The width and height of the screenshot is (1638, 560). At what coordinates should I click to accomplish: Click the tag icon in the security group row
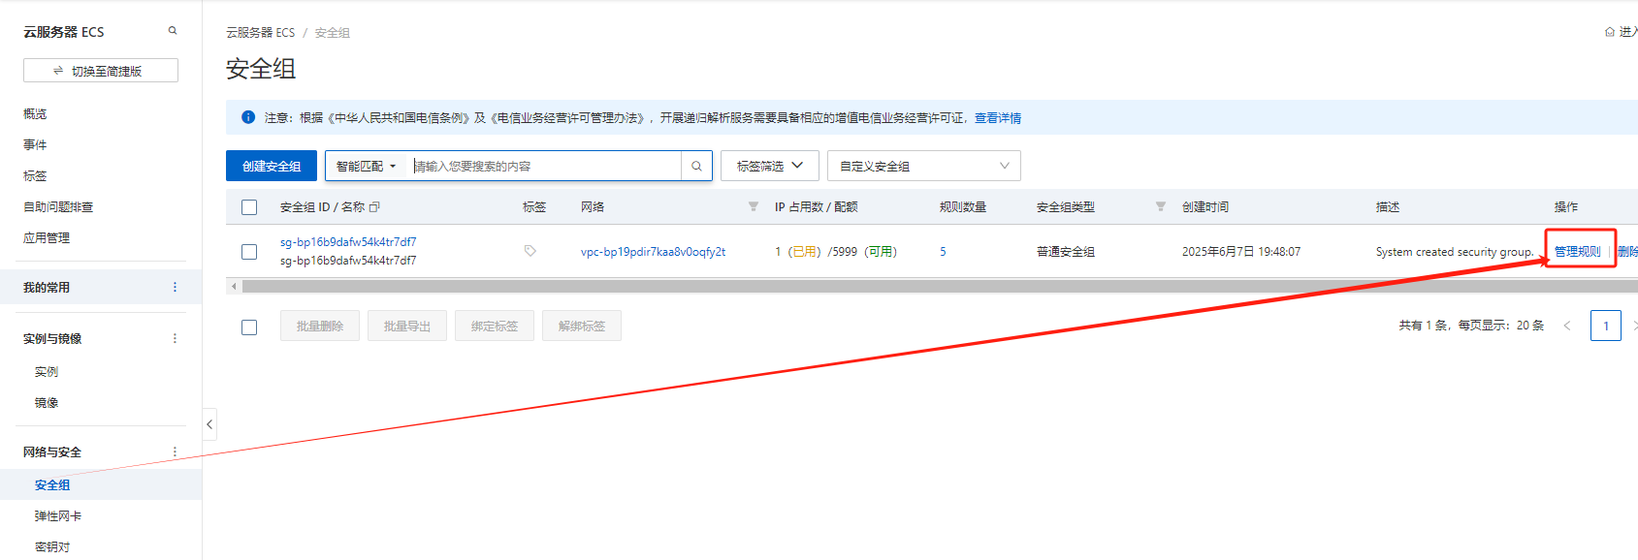click(x=530, y=251)
